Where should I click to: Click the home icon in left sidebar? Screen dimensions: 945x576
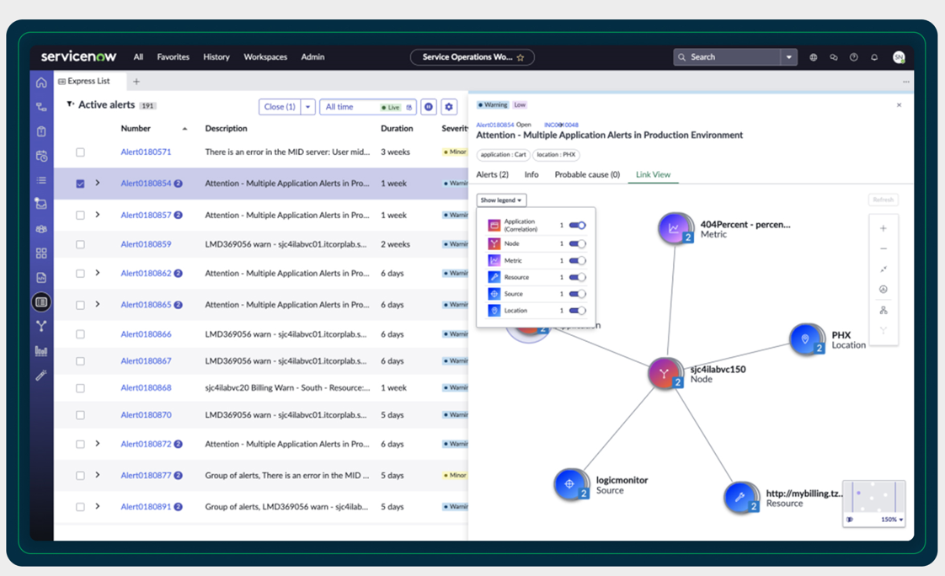pyautogui.click(x=41, y=83)
